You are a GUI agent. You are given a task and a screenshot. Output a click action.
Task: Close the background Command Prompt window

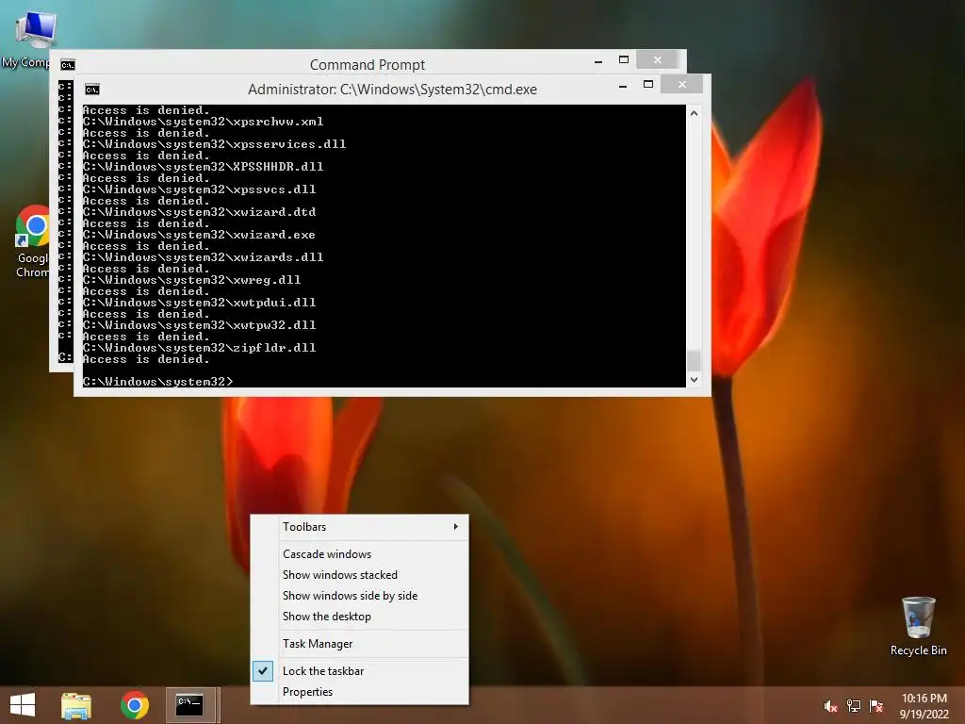657,59
